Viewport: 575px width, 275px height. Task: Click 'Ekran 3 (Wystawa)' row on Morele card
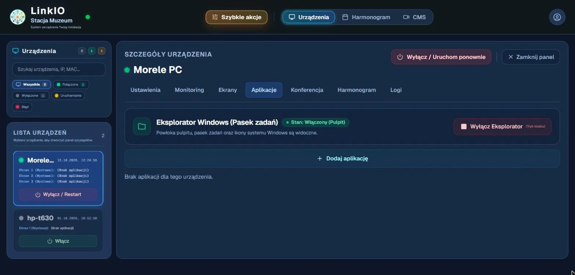point(54,181)
